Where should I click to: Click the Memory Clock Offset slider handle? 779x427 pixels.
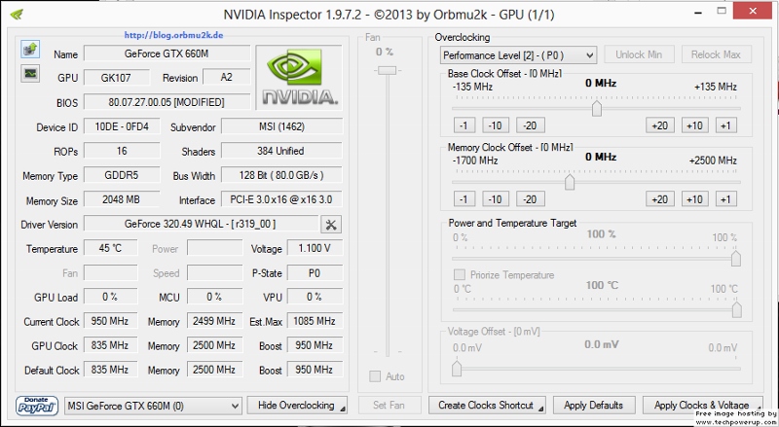click(570, 182)
